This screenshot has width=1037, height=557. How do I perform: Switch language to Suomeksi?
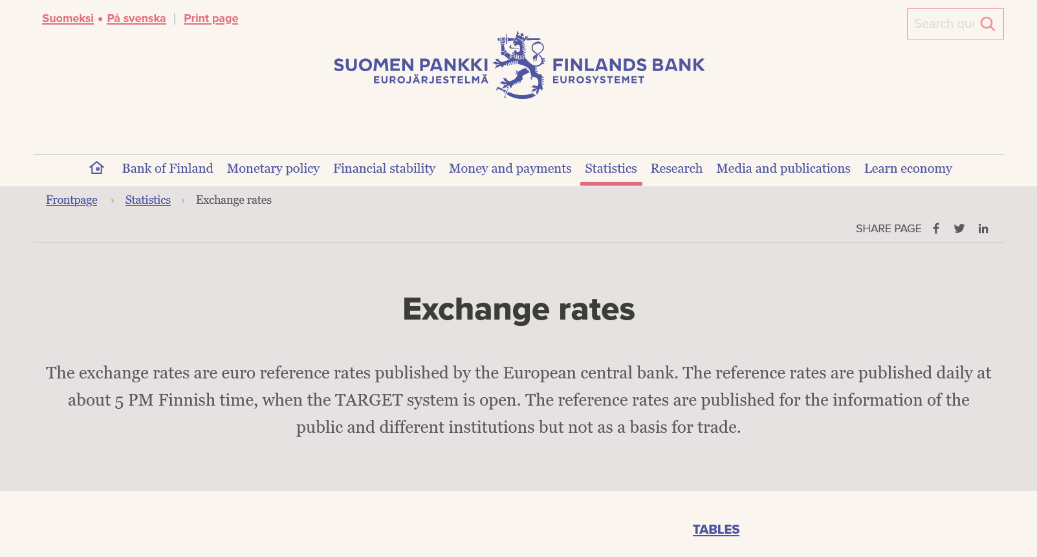[x=68, y=19]
